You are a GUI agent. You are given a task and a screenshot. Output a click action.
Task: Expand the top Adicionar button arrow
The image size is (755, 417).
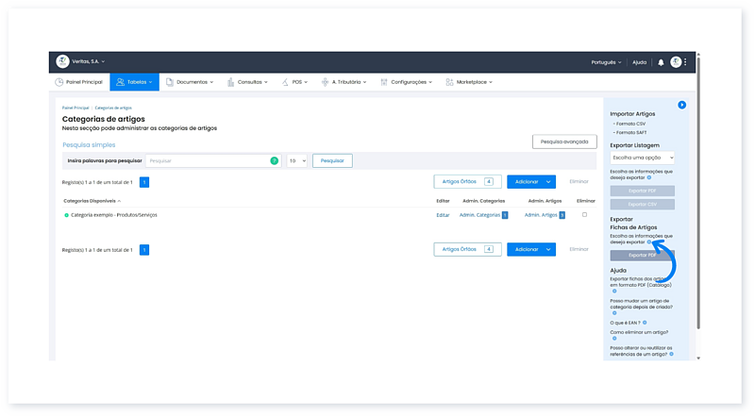[549, 181]
